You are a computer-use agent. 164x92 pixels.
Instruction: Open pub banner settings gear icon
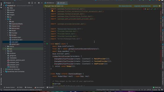159,6
